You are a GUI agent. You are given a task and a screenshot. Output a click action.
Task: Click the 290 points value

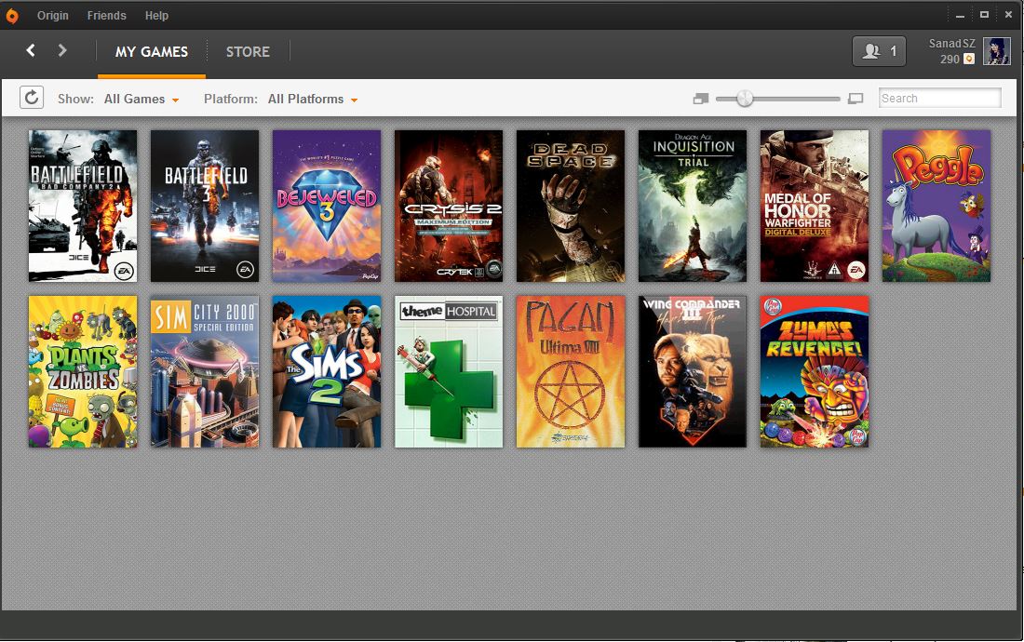pyautogui.click(x=950, y=60)
